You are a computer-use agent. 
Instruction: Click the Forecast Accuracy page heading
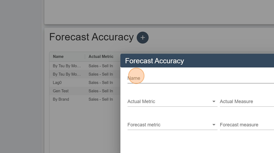[x=91, y=37]
